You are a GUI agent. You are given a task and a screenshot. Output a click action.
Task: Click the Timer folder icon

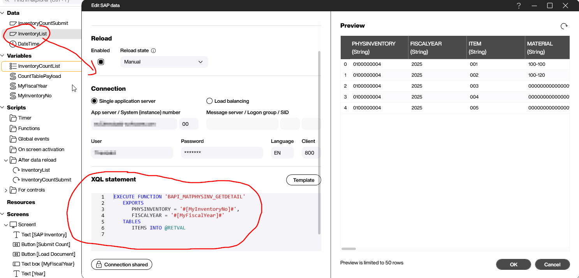13,118
